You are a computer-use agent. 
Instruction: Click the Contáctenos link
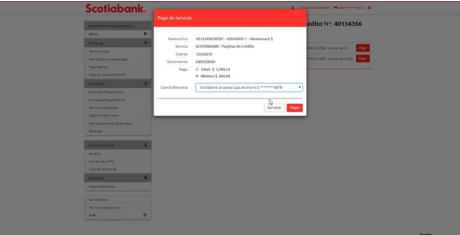tap(118, 200)
